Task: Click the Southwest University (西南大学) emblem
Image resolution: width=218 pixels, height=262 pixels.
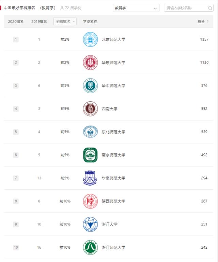Action: (90, 109)
